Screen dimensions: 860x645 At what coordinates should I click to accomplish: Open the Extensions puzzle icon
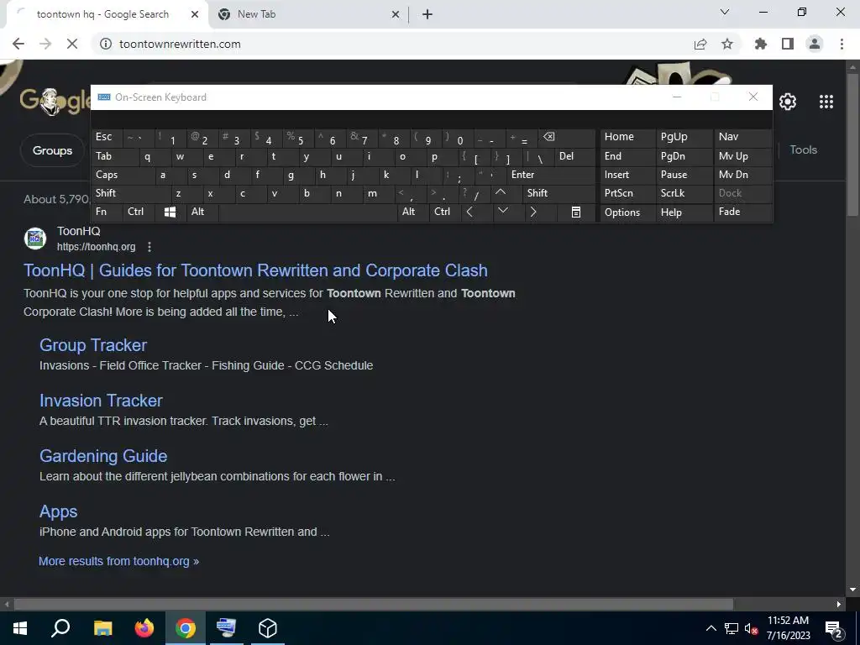point(761,44)
